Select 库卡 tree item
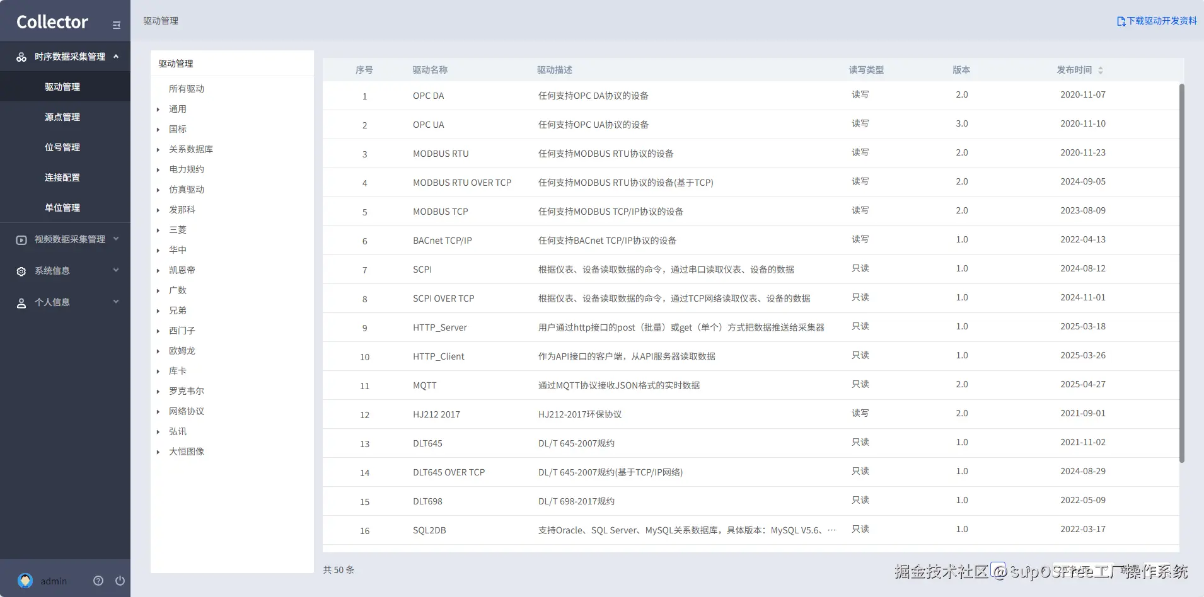Screen dimensions: 1204x597 point(178,371)
